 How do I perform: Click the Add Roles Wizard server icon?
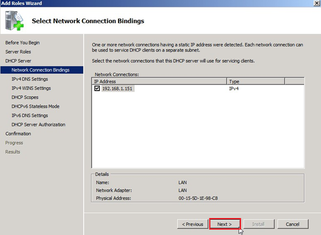[14, 21]
